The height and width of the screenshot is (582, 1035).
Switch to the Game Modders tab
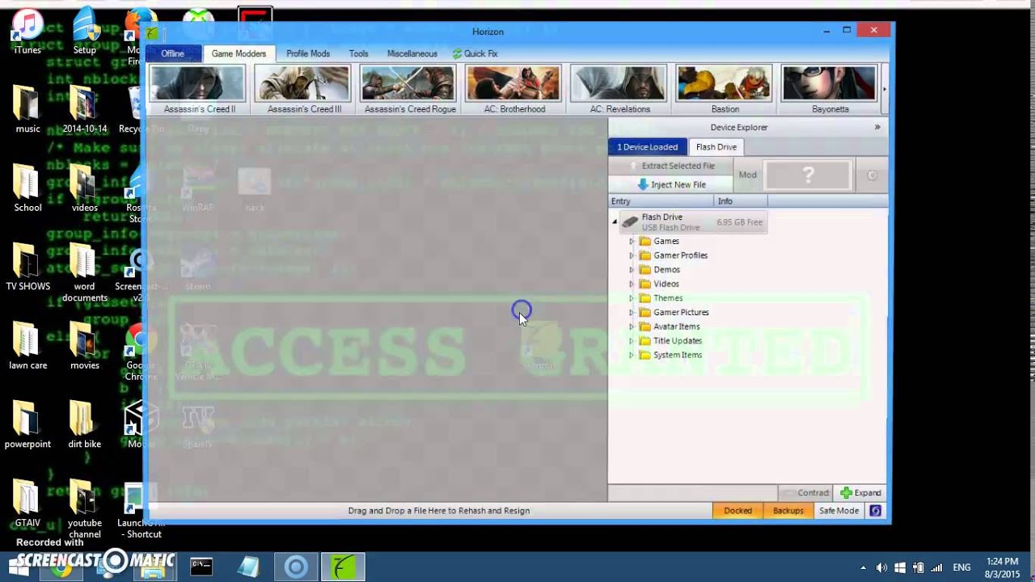coord(239,53)
